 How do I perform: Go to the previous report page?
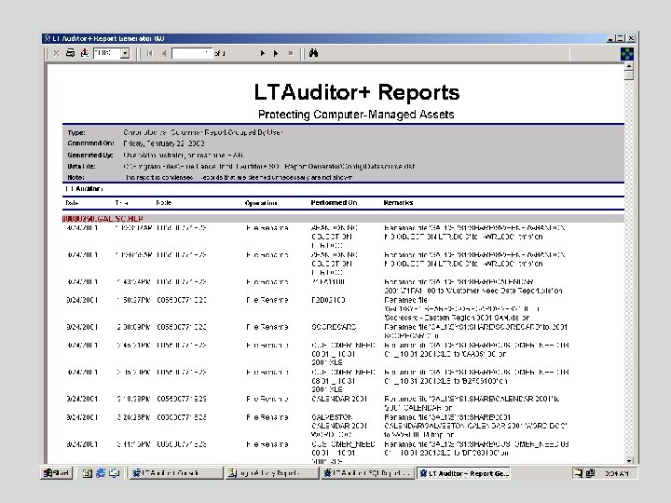[164, 53]
